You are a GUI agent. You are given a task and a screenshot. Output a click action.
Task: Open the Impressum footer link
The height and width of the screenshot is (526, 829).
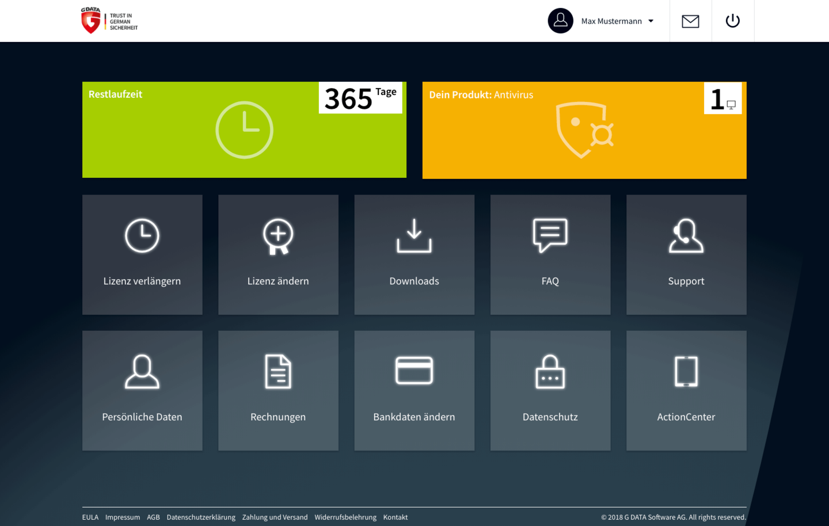coord(123,517)
